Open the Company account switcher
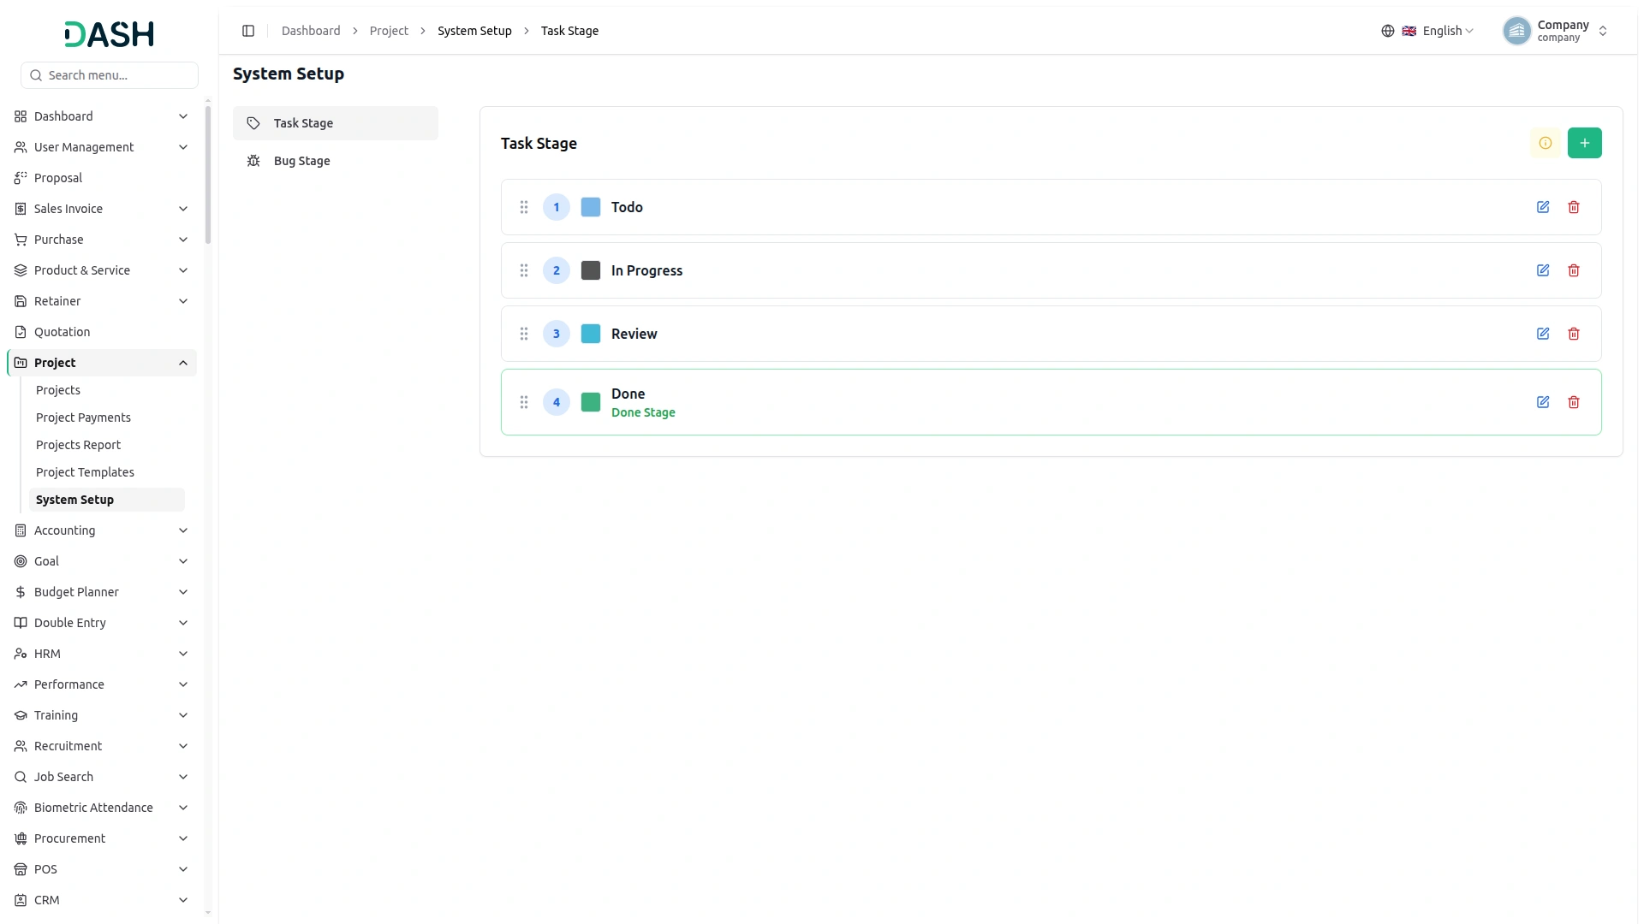Screen dimensions: 1644x924 pyautogui.click(x=1557, y=31)
